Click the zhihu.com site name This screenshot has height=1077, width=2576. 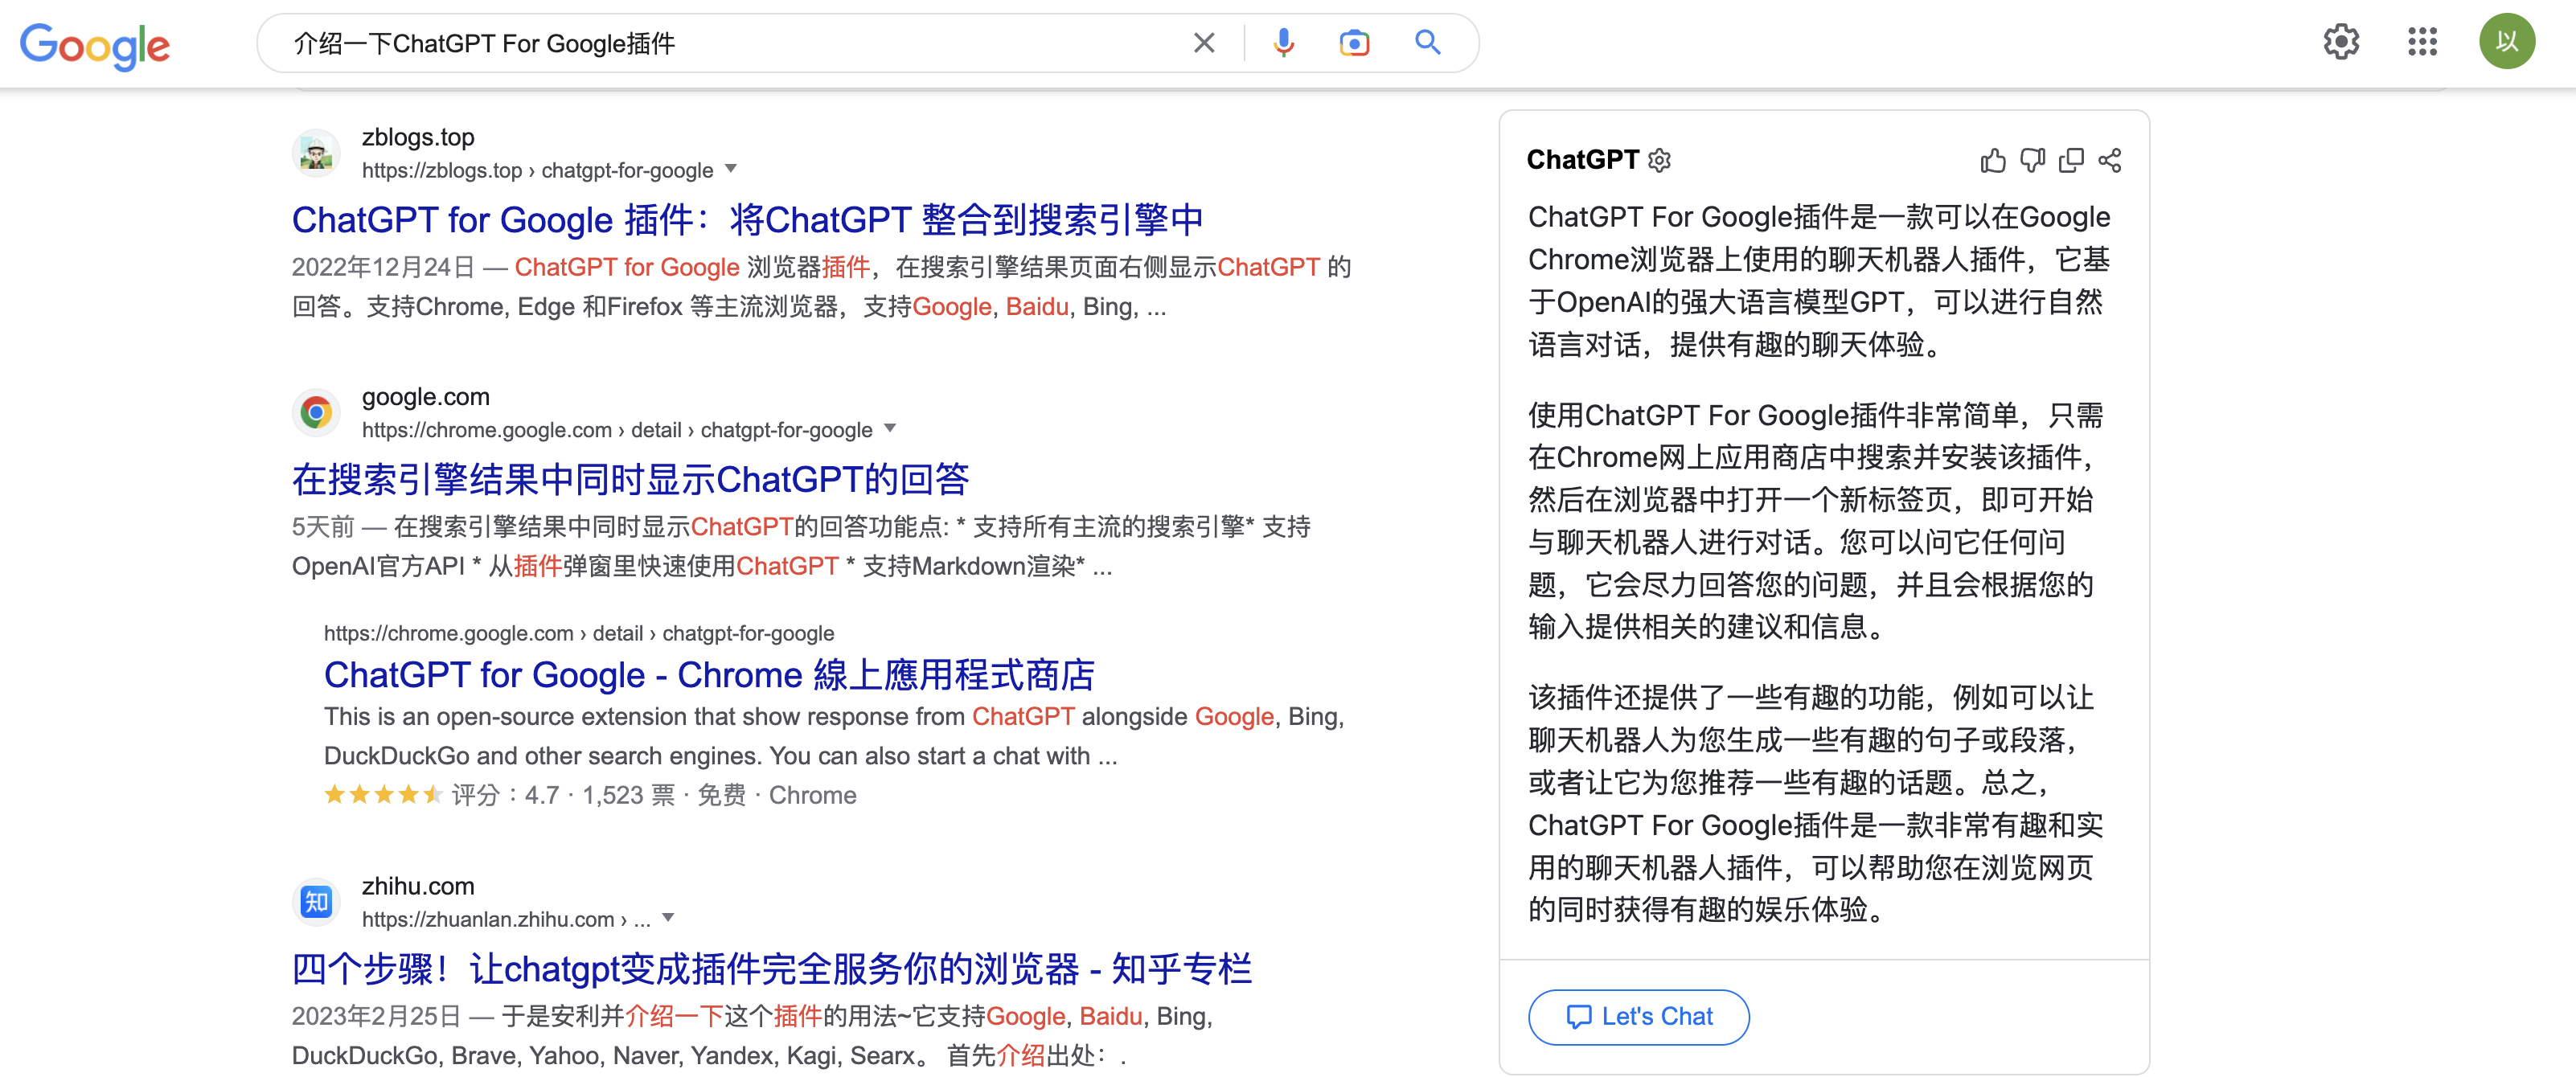[x=418, y=886]
